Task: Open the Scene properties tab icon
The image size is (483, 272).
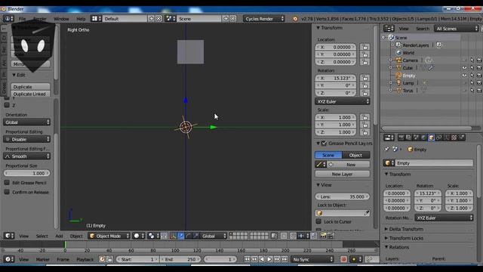Action: click(416, 138)
